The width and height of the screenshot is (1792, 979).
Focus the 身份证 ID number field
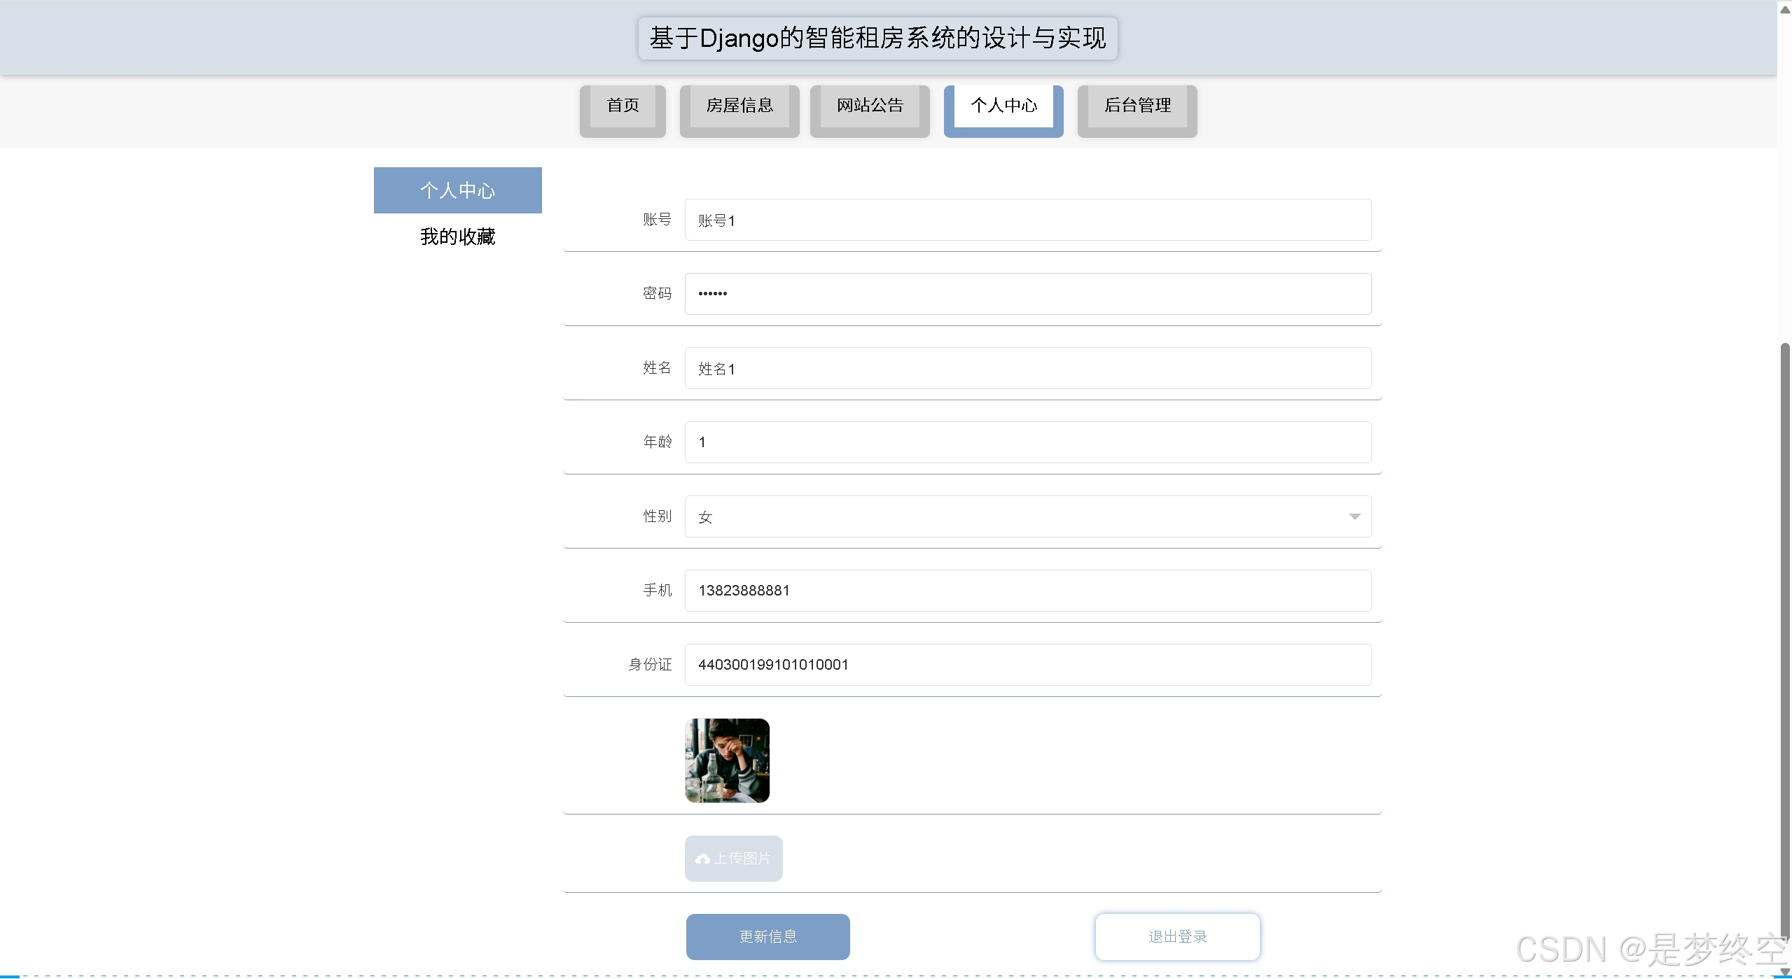pos(1027,665)
